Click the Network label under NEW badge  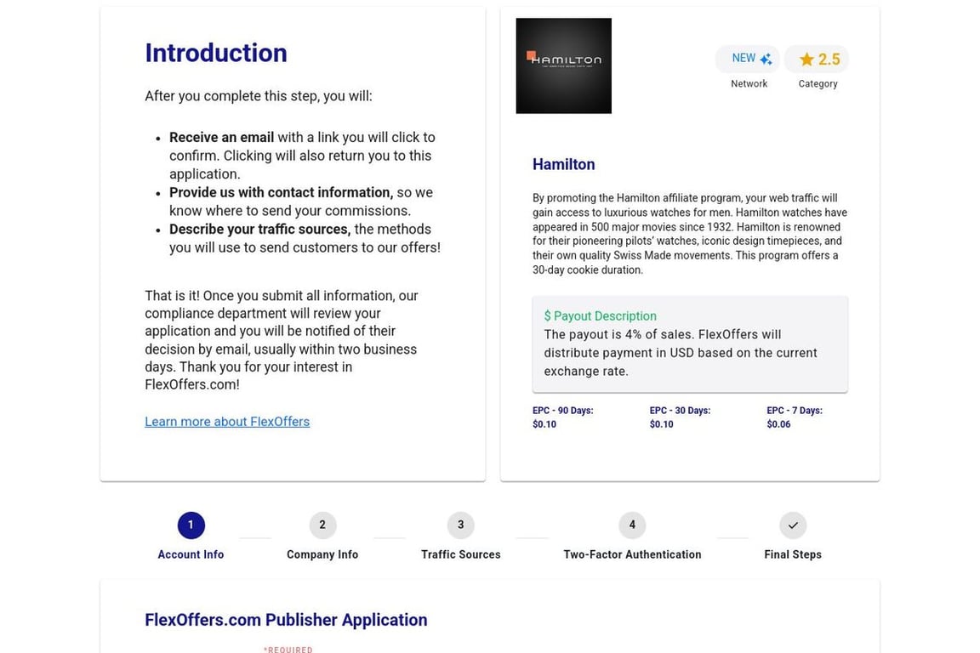click(749, 83)
